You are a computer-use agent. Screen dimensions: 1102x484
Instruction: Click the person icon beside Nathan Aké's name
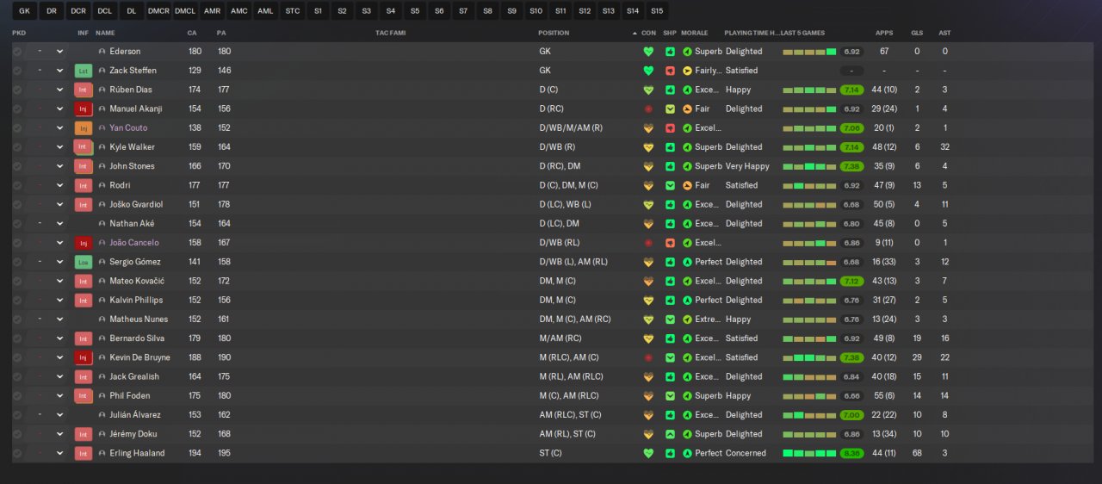coord(102,224)
